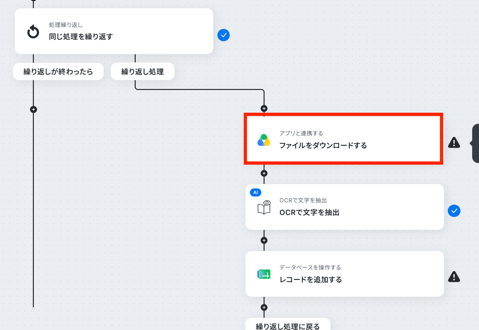Expand the collapsed side panel handle on right edge
The height and width of the screenshot is (330, 479).
tap(475, 143)
